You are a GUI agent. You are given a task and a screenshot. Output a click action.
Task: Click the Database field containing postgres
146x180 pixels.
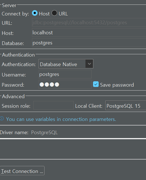point(89,43)
